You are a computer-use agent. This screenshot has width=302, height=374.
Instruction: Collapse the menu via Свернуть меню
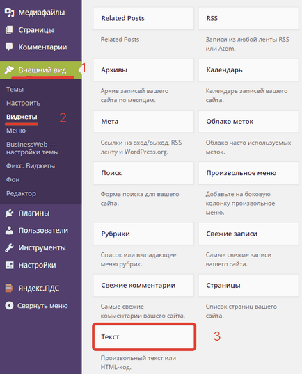coord(42,306)
